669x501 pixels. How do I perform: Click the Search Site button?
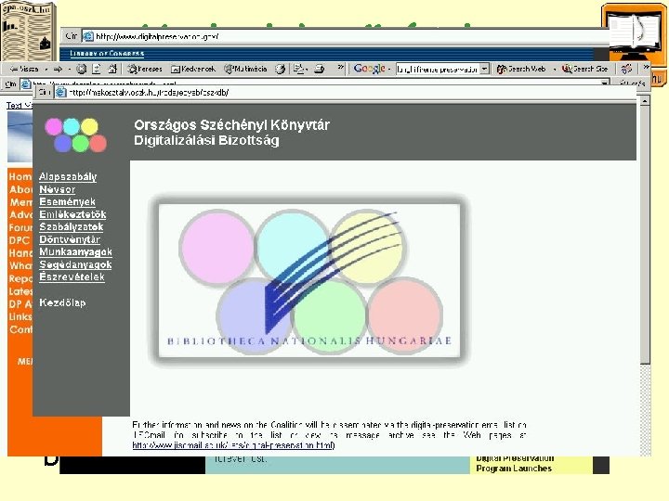point(585,69)
